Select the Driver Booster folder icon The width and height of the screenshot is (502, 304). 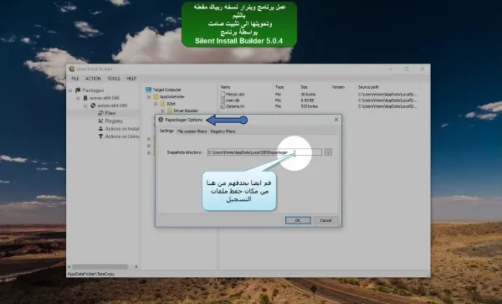click(170, 111)
